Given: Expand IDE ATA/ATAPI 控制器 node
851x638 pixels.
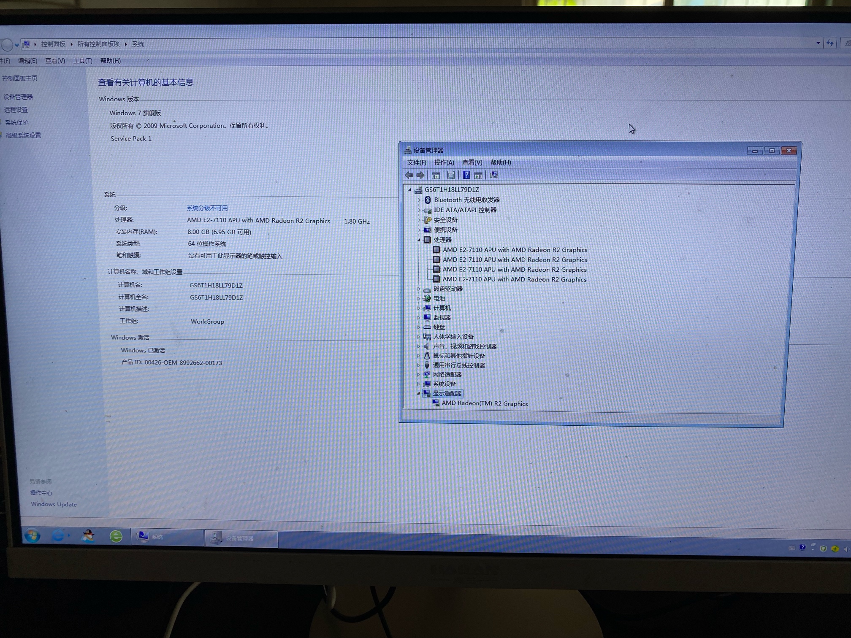Looking at the screenshot, I should click(419, 210).
